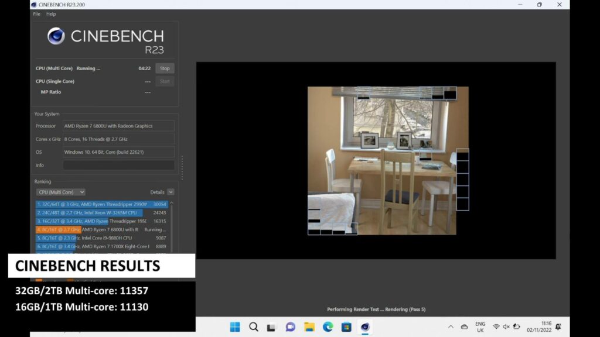The image size is (600, 337).
Task: Click the CPU (Multi Core) label
Action: (x=54, y=69)
